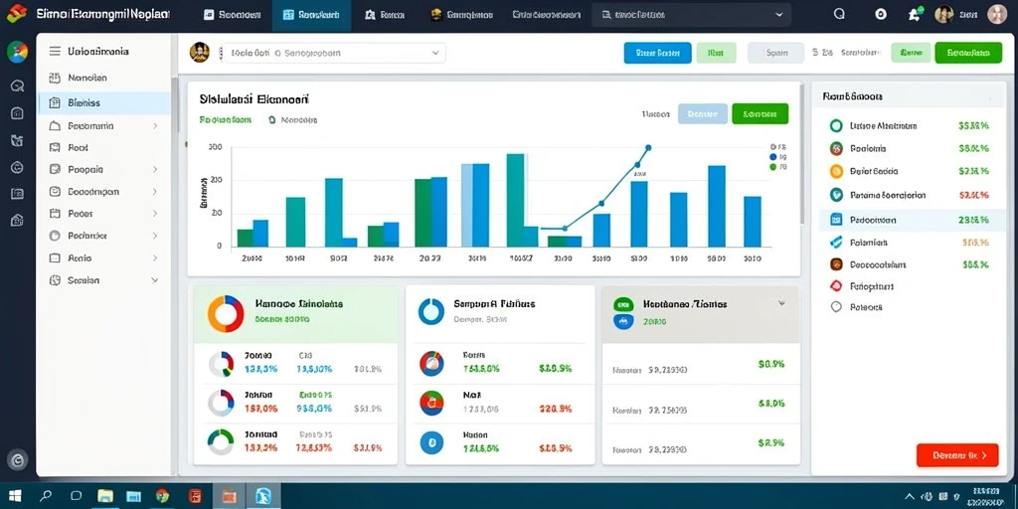The height and width of the screenshot is (509, 1018).
Task: Expand the 'Podes' sidebar item chevron
Action: coord(154,214)
